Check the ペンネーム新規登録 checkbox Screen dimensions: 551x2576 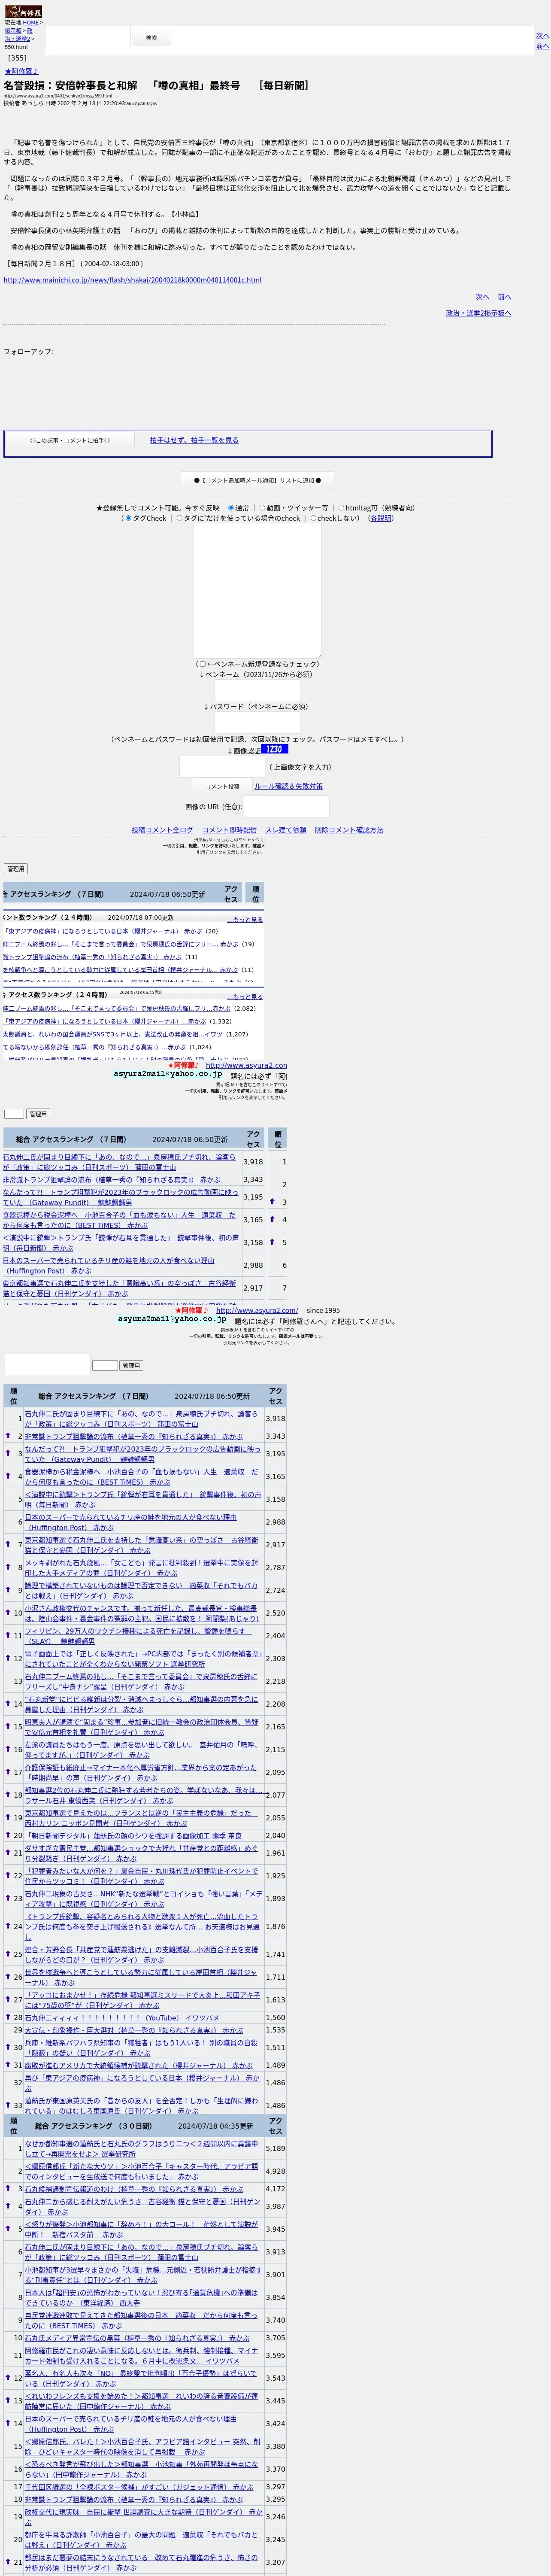click(x=202, y=664)
